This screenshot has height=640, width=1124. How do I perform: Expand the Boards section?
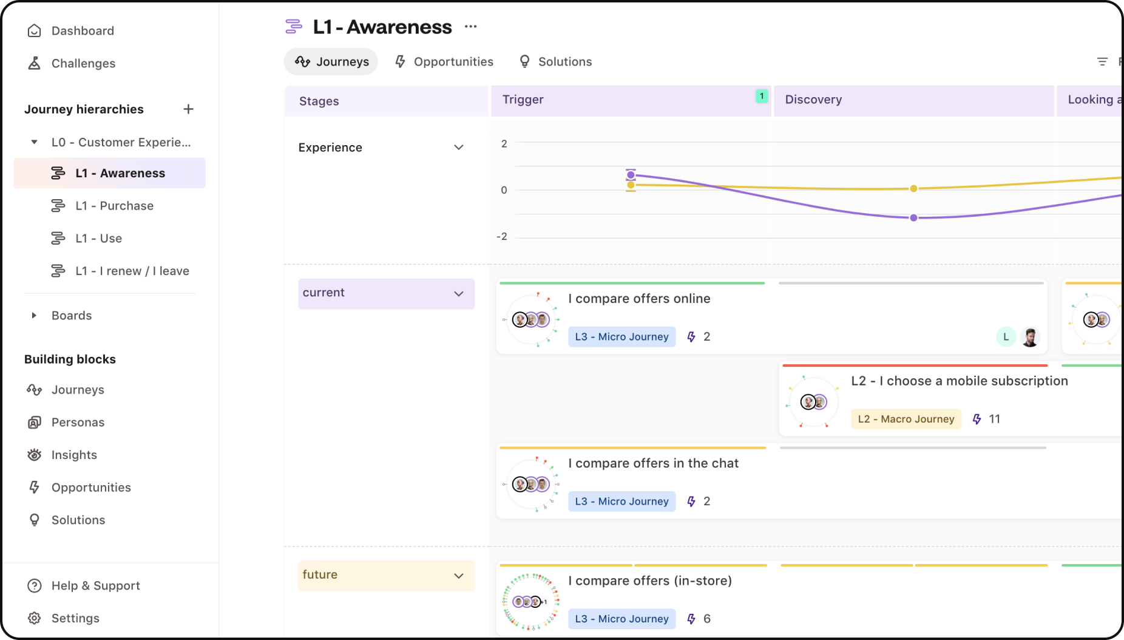[x=33, y=315]
